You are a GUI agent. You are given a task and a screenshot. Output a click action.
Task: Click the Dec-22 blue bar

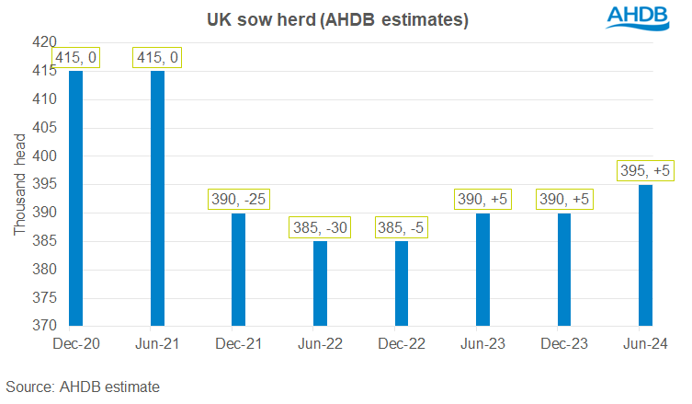(401, 283)
